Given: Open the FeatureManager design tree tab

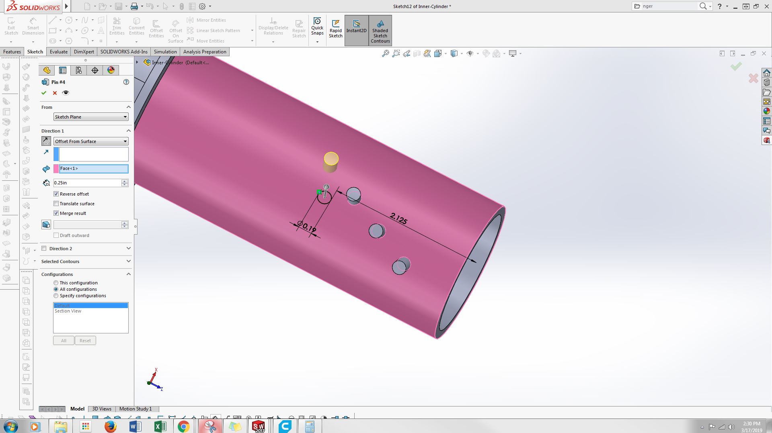Looking at the screenshot, I should pos(47,70).
